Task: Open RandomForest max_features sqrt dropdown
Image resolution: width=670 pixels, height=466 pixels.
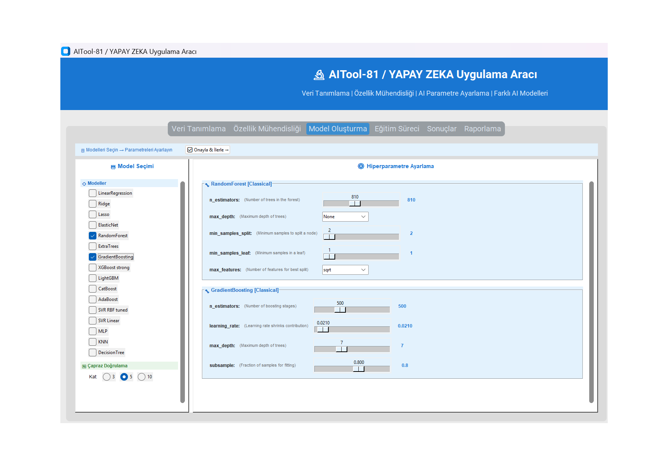Action: point(345,270)
